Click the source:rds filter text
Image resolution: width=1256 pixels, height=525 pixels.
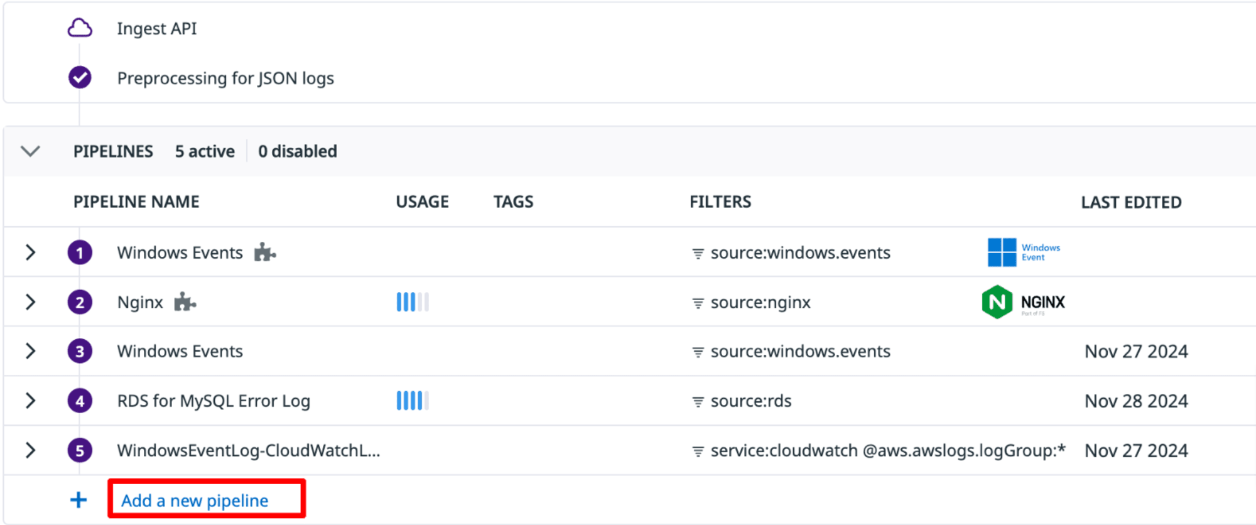pos(751,401)
